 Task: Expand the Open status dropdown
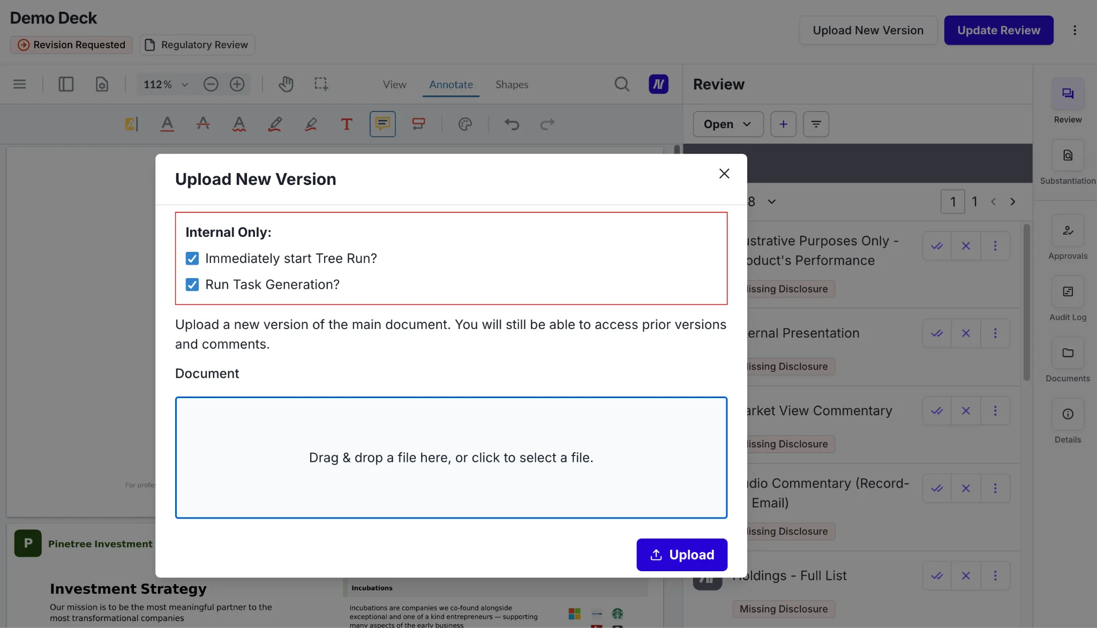pyautogui.click(x=728, y=124)
